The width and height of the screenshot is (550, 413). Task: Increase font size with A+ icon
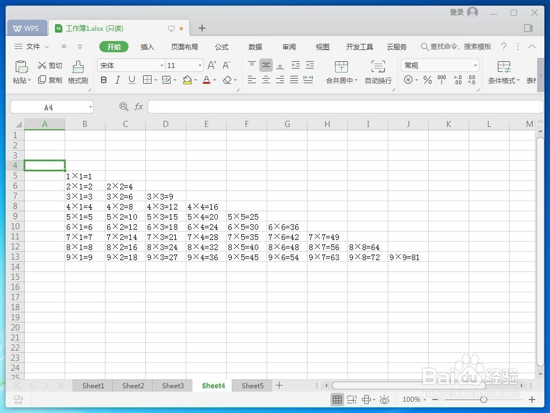(x=212, y=65)
